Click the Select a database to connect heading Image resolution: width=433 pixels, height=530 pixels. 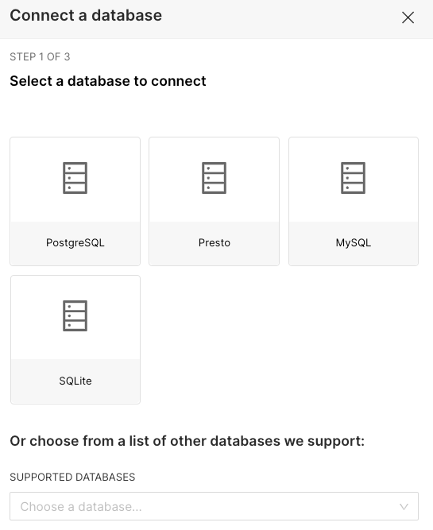coord(108,81)
